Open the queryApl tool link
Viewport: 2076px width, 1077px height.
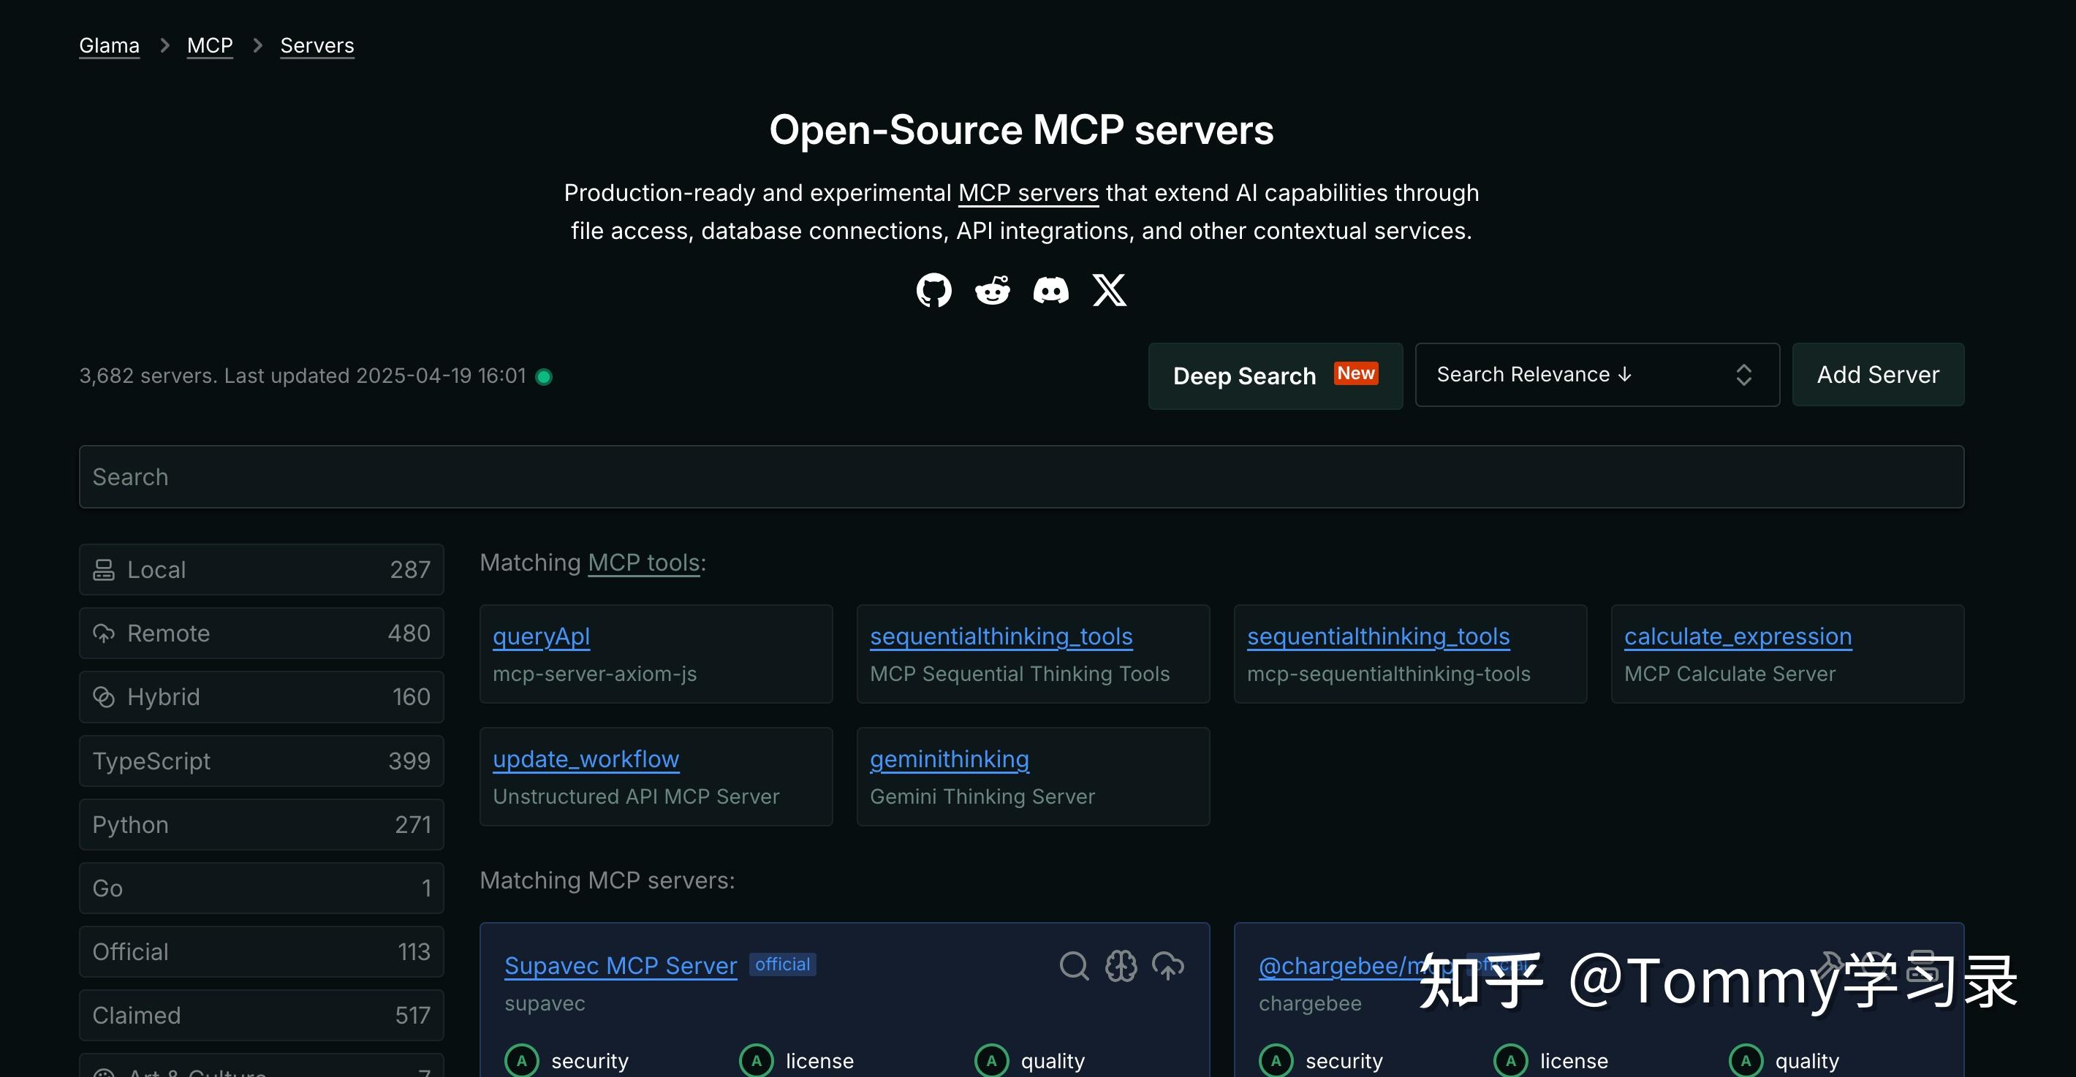(541, 636)
